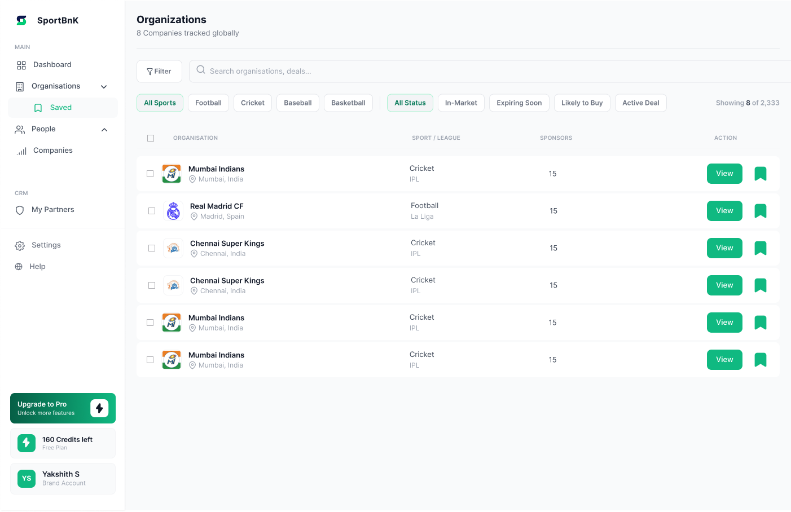
Task: Select the Basketball filter tab
Action: (348, 103)
